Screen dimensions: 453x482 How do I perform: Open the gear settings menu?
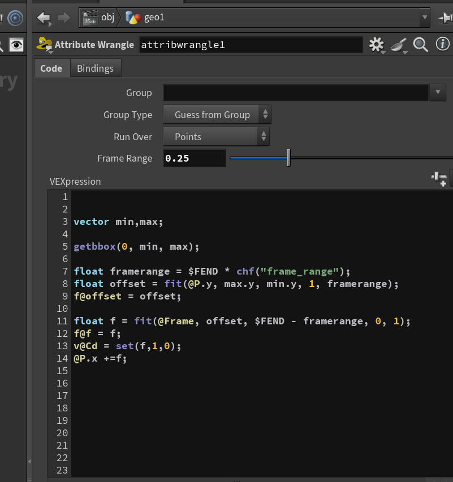pos(377,45)
